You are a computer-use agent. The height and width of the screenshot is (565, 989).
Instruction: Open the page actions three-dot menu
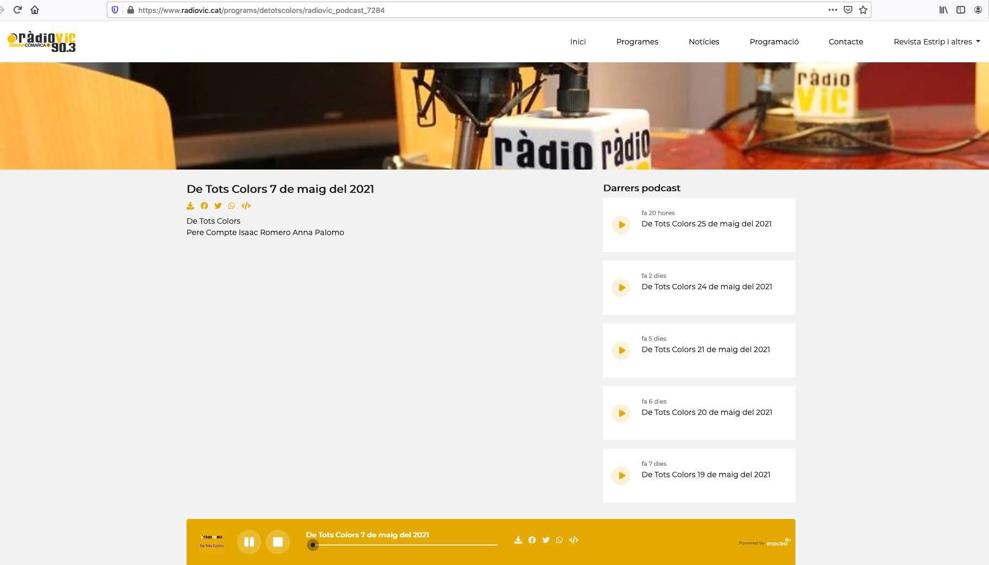[x=832, y=10]
